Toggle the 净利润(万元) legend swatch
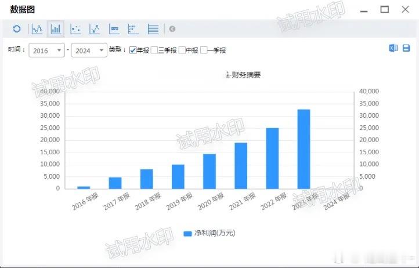 (187, 234)
